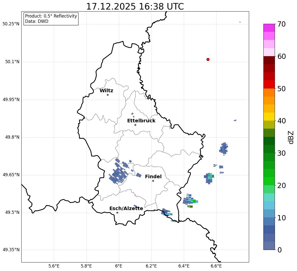Click the 70 tick label on colorbar
The width and height of the screenshot is (297, 271).
pos(281,24)
